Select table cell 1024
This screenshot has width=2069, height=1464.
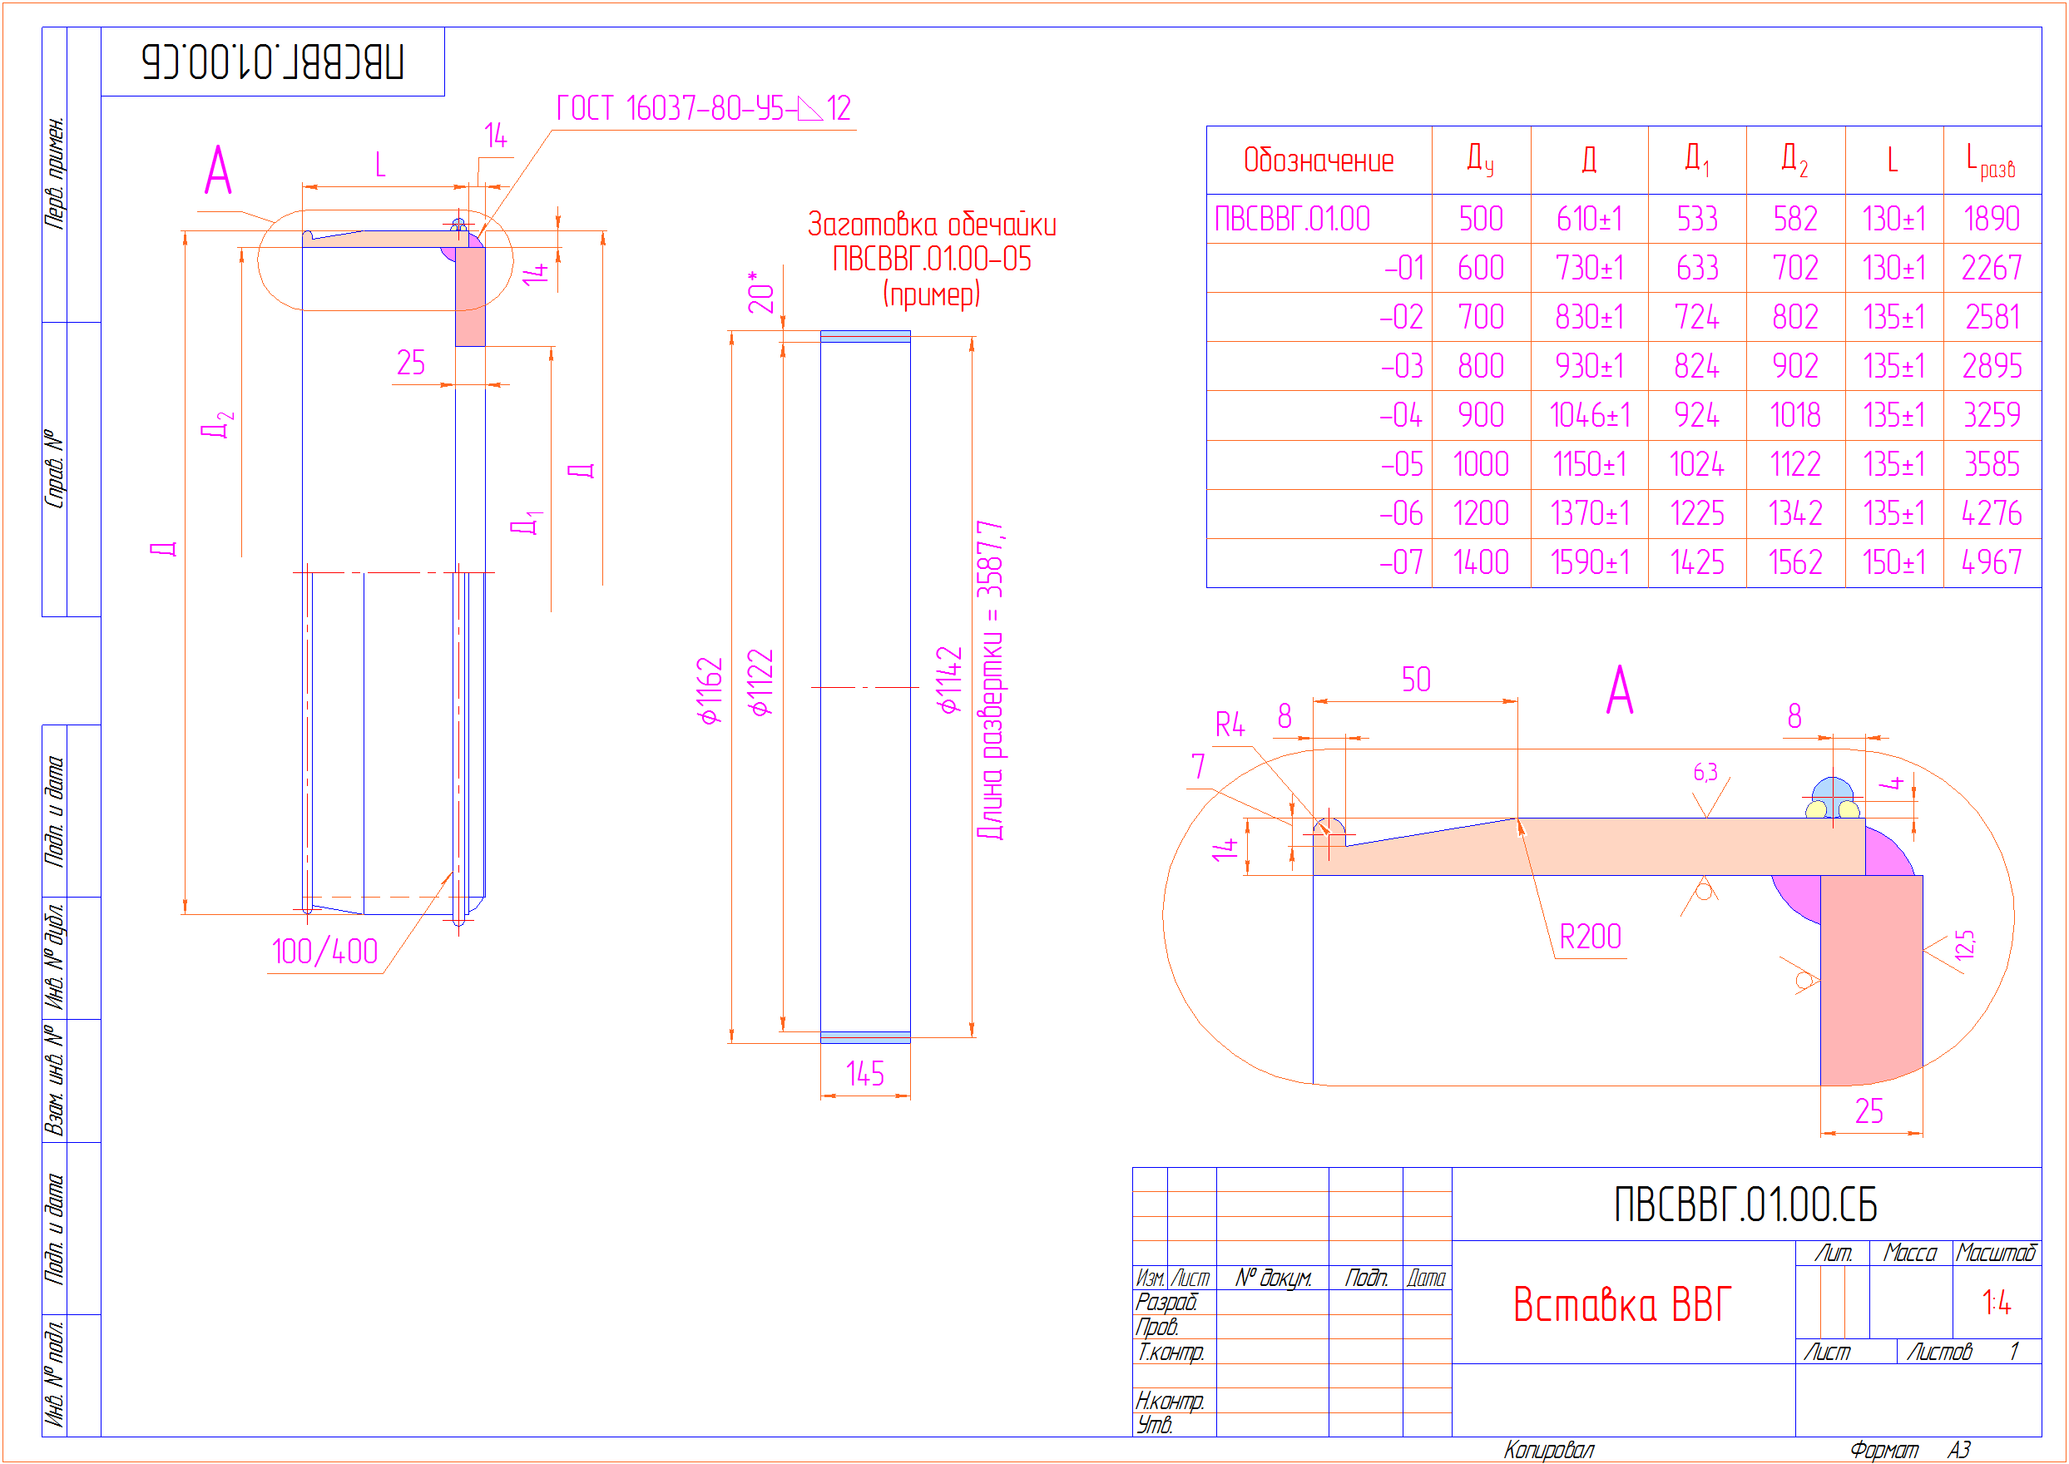1696,465
